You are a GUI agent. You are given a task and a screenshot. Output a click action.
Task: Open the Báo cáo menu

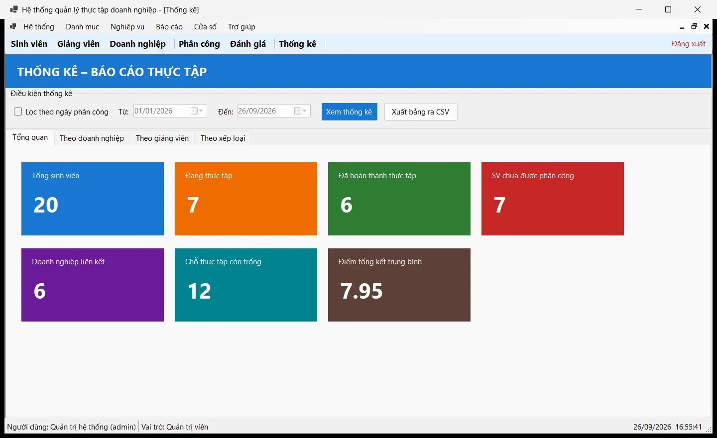point(169,27)
